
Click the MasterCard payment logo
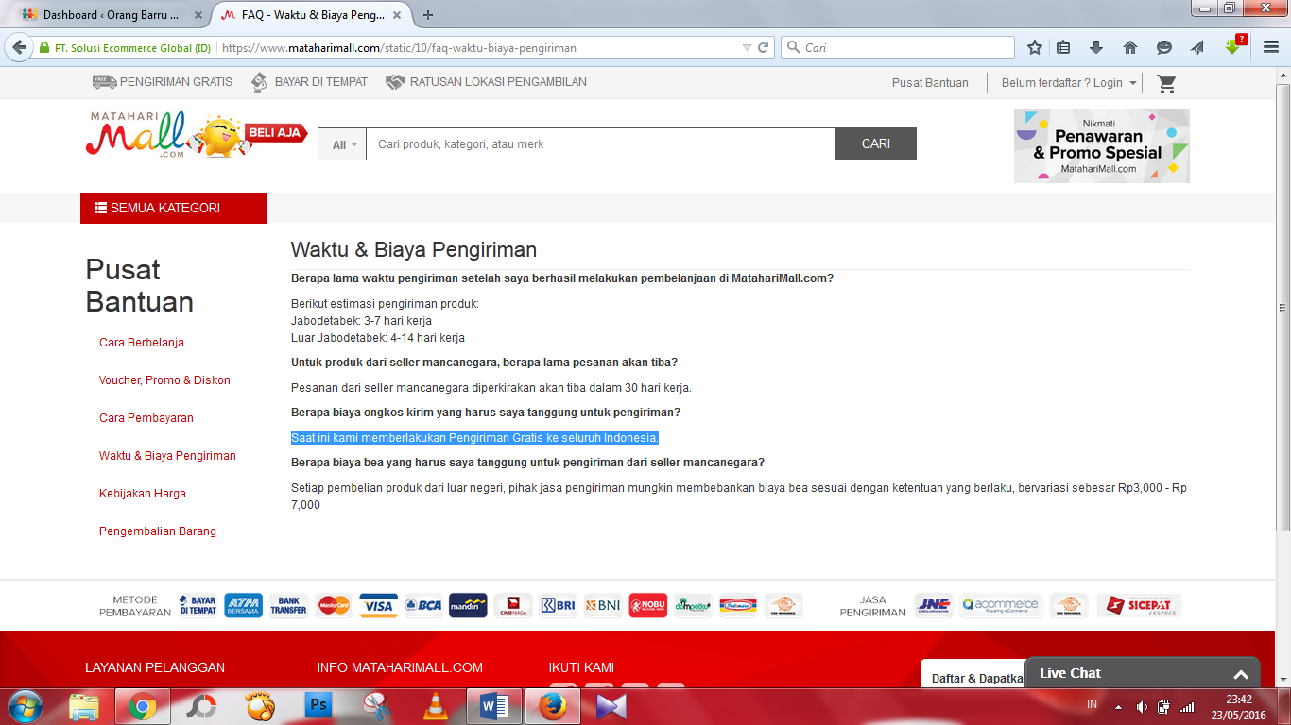point(334,606)
